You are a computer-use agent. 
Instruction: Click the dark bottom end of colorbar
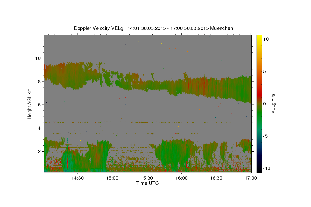click(259, 170)
